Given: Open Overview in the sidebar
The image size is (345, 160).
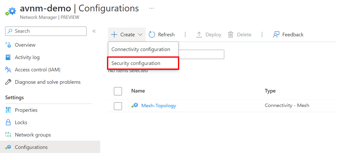Looking at the screenshot, I should tap(25, 45).
